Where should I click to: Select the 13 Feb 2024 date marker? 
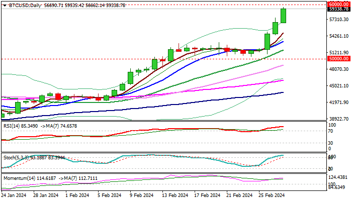click(x=174, y=195)
